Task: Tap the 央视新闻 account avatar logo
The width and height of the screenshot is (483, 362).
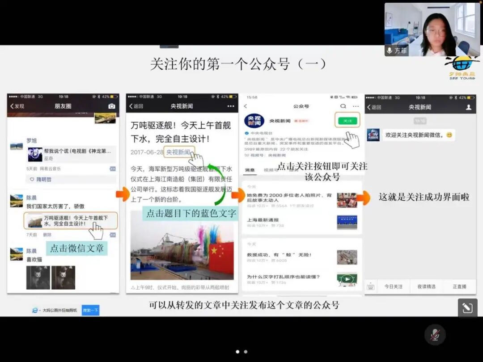Action: 255,121
